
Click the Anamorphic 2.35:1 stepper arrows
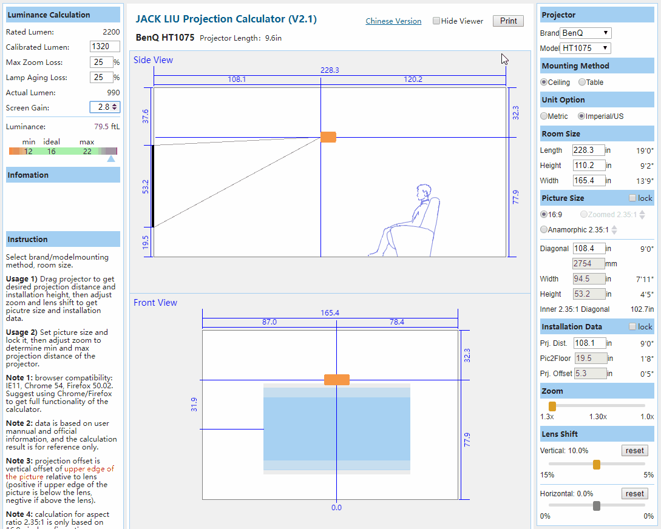coord(614,230)
